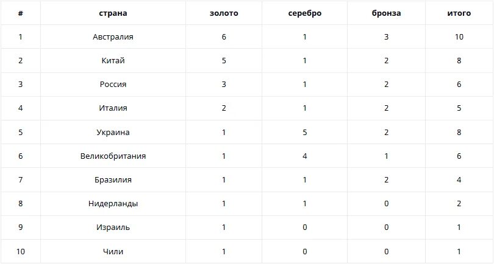Click the '#' rank column header
The width and height of the screenshot is (494, 264).
click(21, 13)
